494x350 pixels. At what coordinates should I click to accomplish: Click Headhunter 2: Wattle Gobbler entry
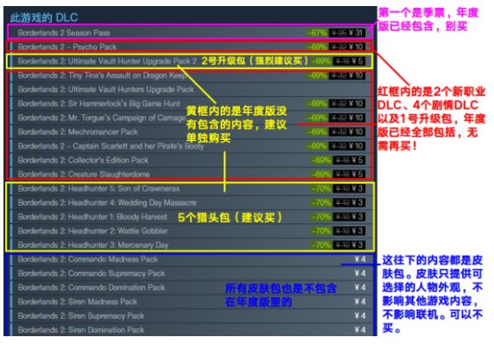tap(191, 231)
